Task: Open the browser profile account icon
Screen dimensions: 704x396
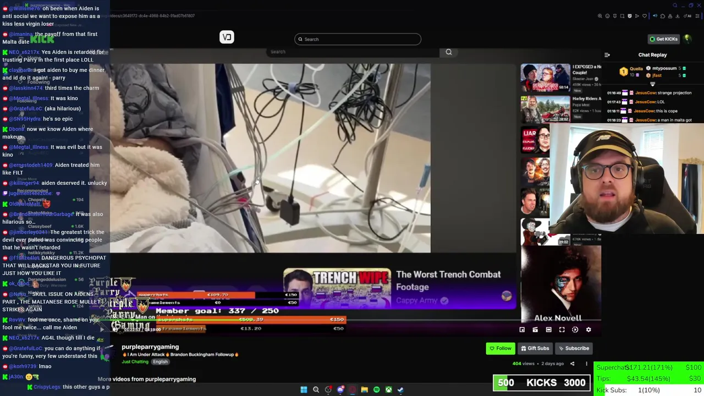Action: [x=670, y=16]
